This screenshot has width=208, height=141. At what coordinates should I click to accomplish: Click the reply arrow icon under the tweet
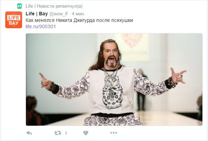click(x=29, y=133)
